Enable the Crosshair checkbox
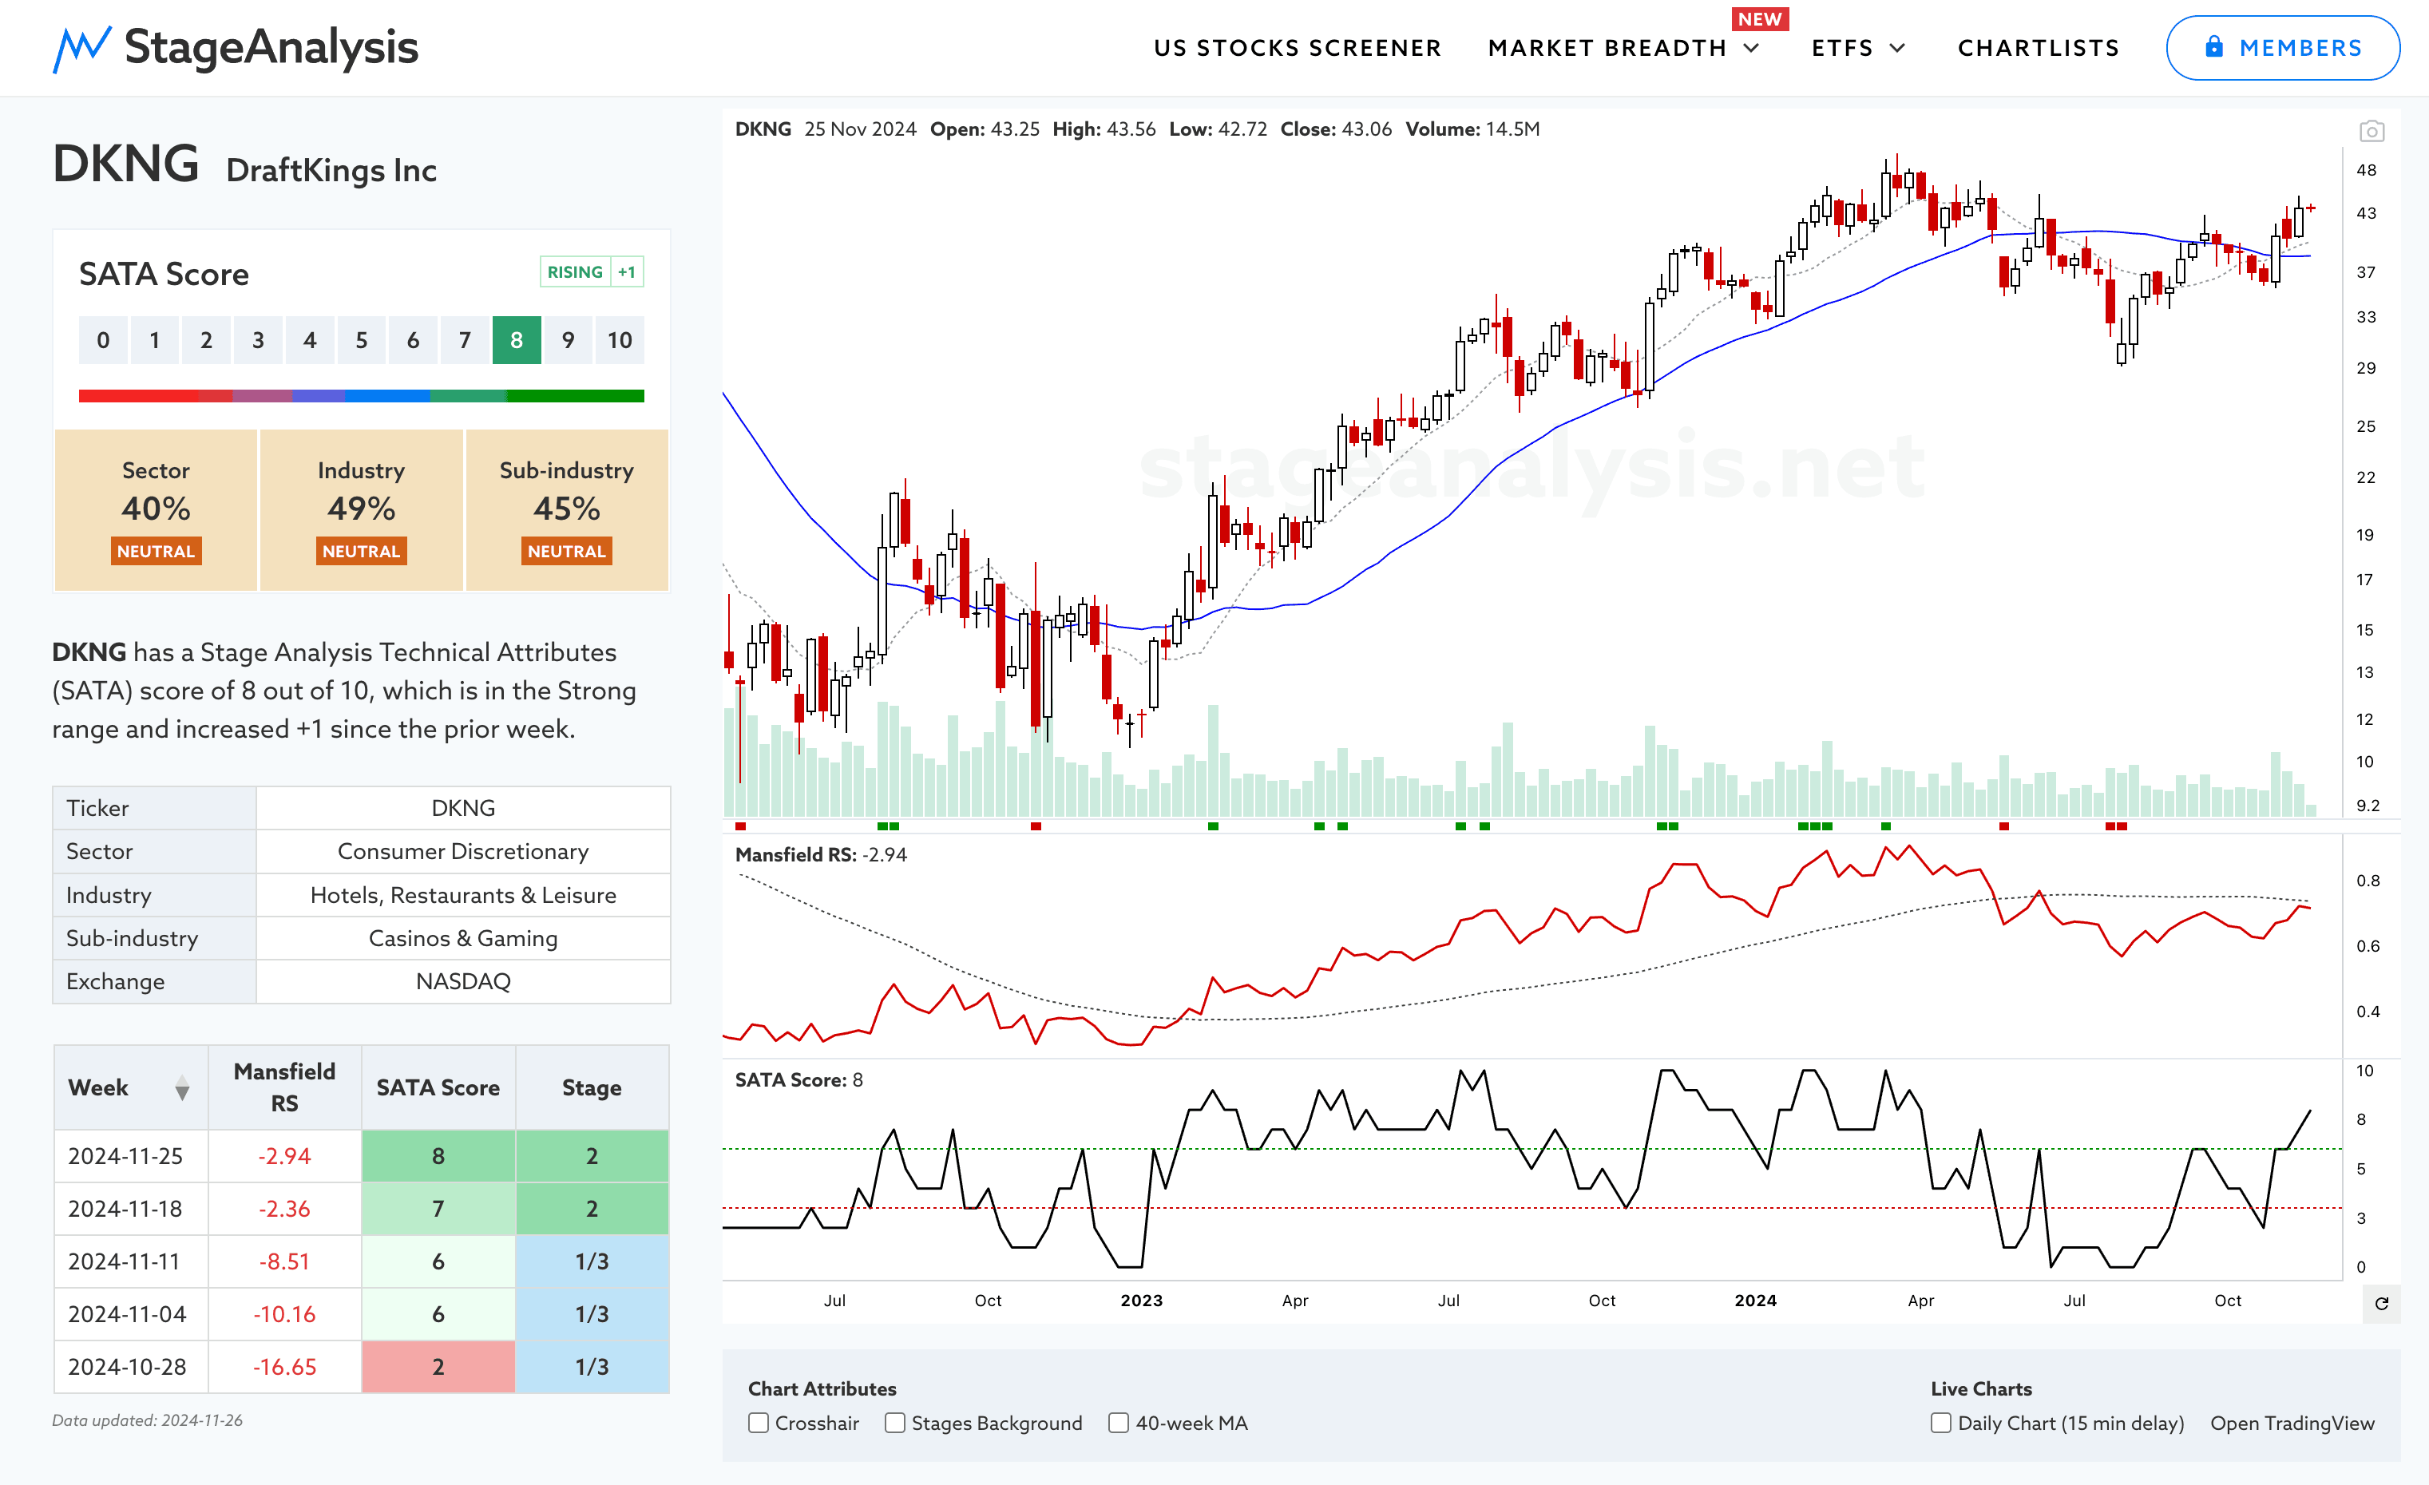Screen dimensions: 2429x1485 pyautogui.click(x=758, y=1423)
